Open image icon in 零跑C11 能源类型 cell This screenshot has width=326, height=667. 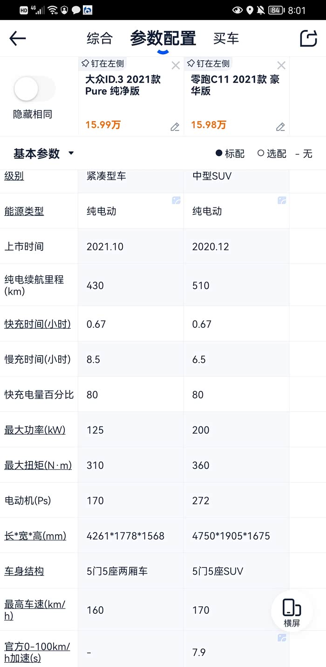(282, 200)
